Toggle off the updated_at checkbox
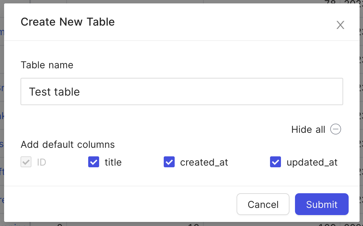Image resolution: width=363 pixels, height=226 pixels. 275,162
